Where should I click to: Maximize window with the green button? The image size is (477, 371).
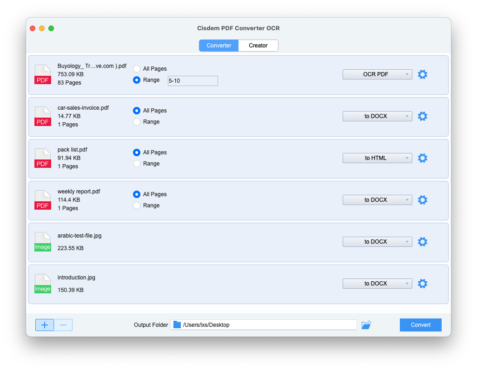tap(51, 28)
